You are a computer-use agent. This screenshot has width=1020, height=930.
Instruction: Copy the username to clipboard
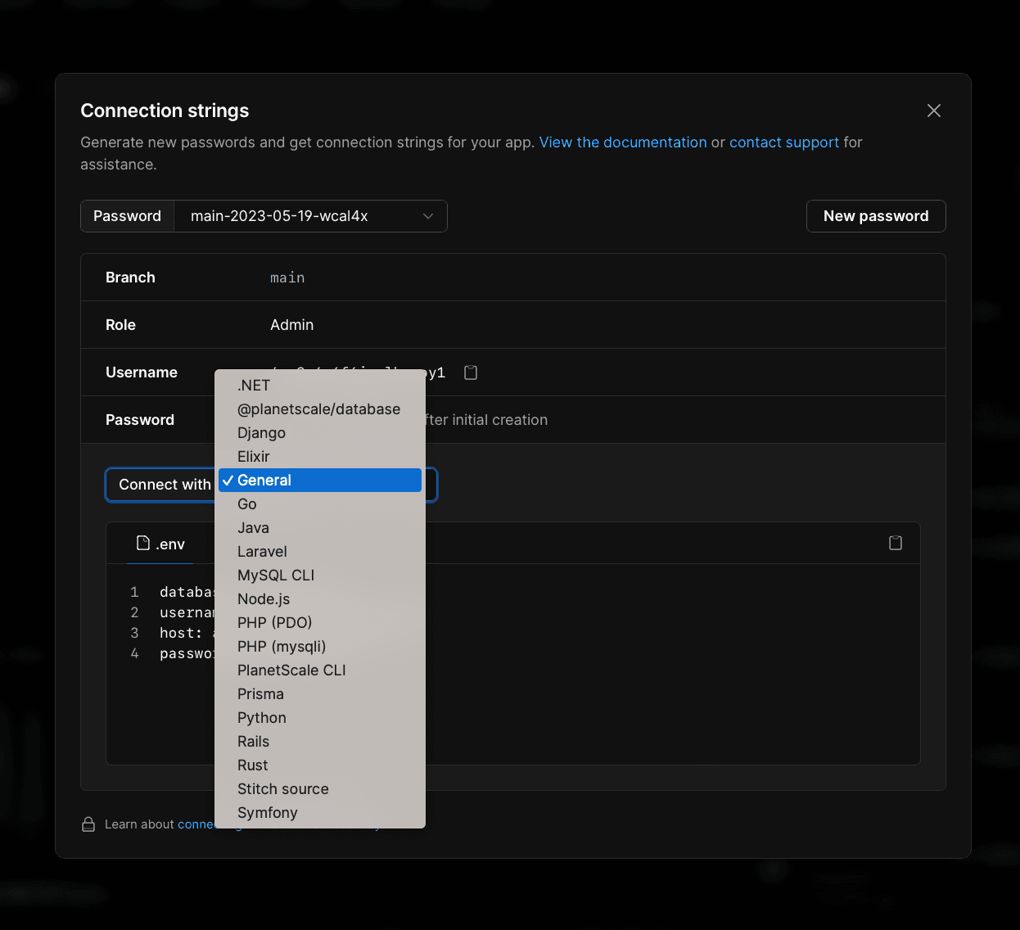(471, 372)
